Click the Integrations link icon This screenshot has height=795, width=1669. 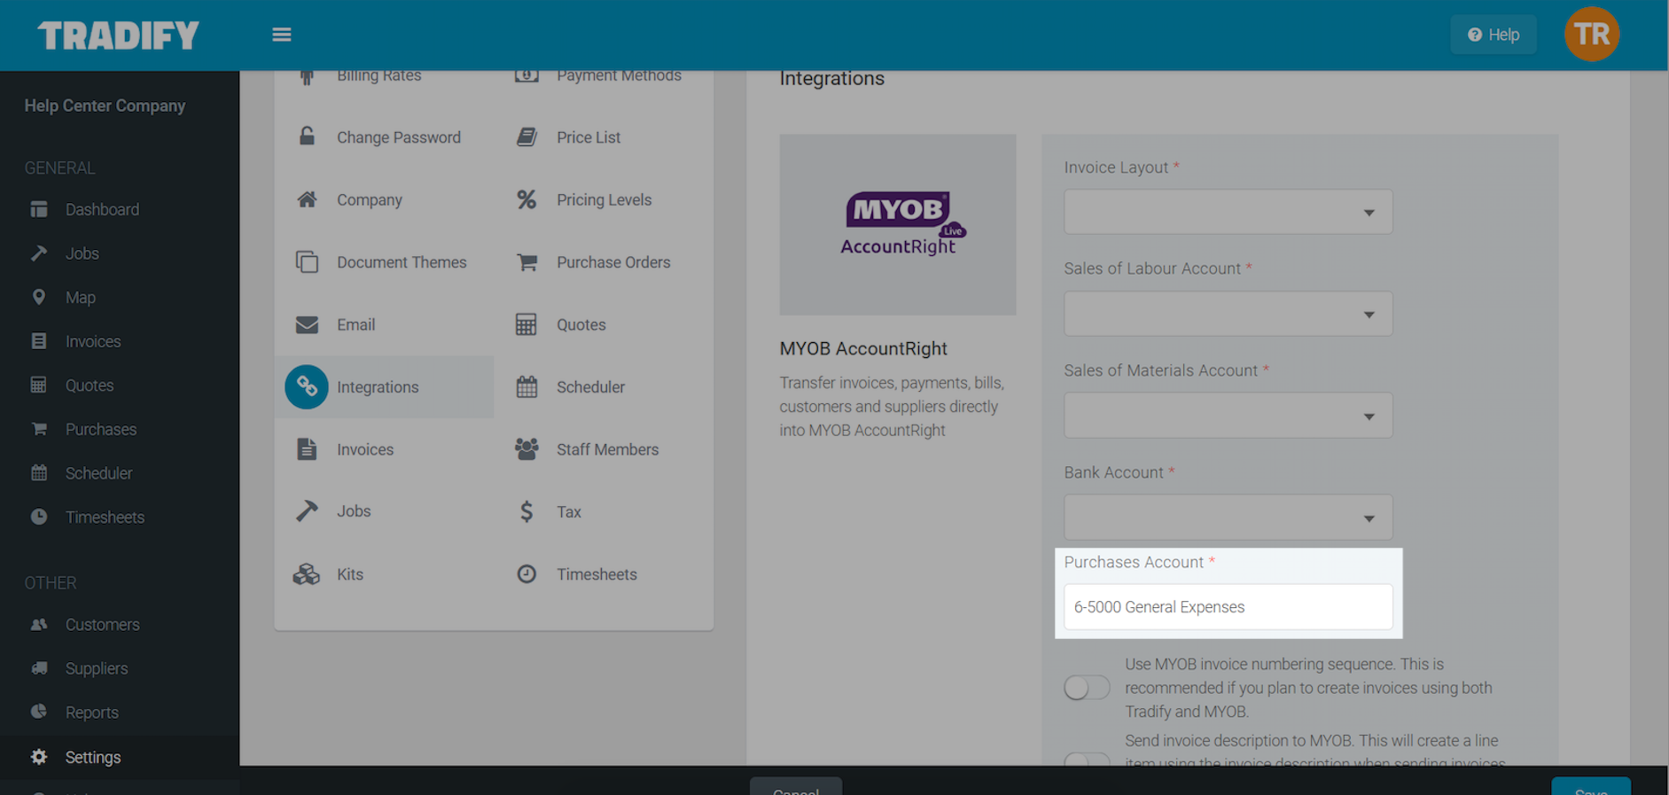click(x=307, y=387)
